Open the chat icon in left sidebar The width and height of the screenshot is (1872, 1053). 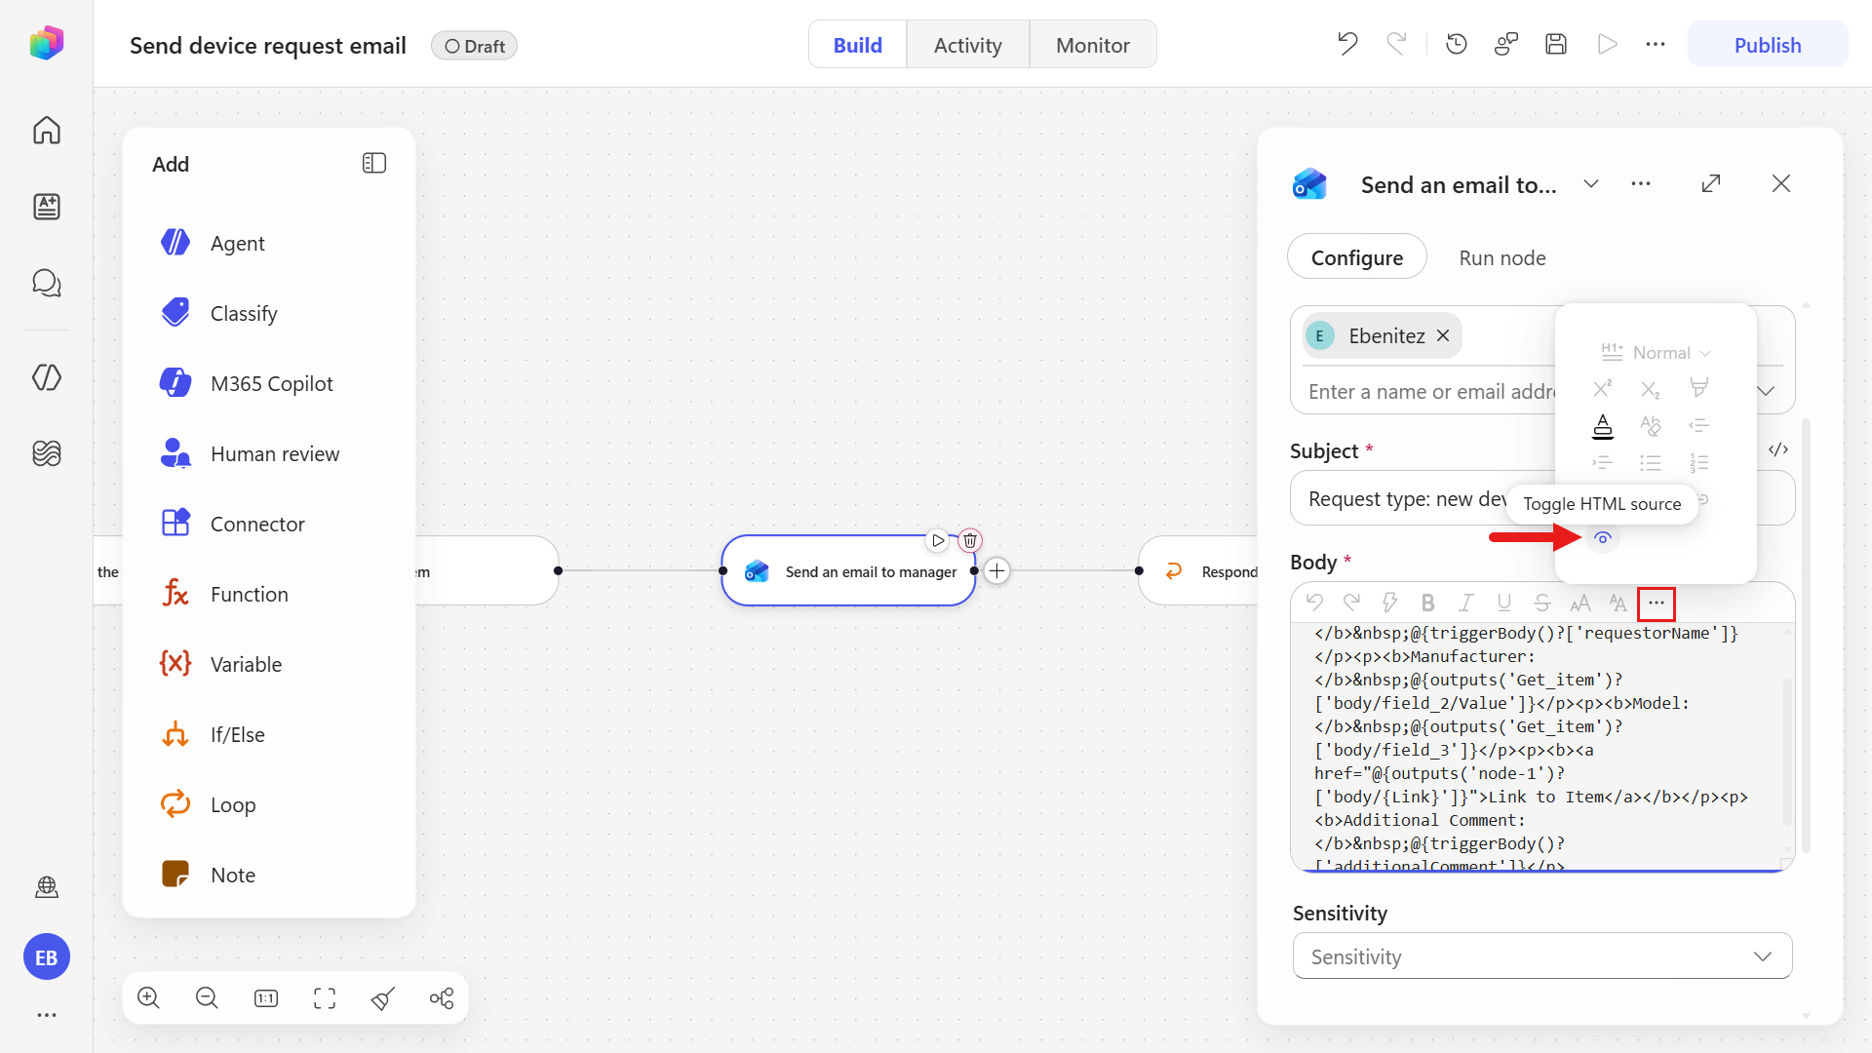pyautogui.click(x=47, y=283)
